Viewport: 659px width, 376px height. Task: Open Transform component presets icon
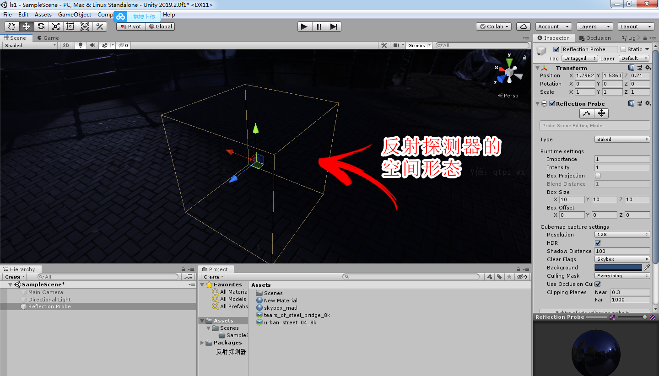click(x=639, y=68)
